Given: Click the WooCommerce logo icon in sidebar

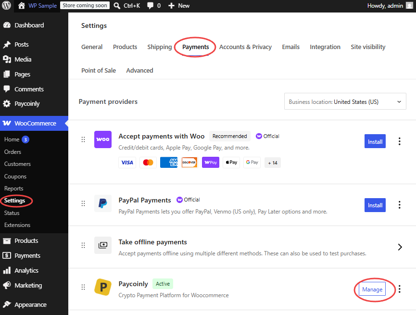Looking at the screenshot, I should [x=7, y=123].
